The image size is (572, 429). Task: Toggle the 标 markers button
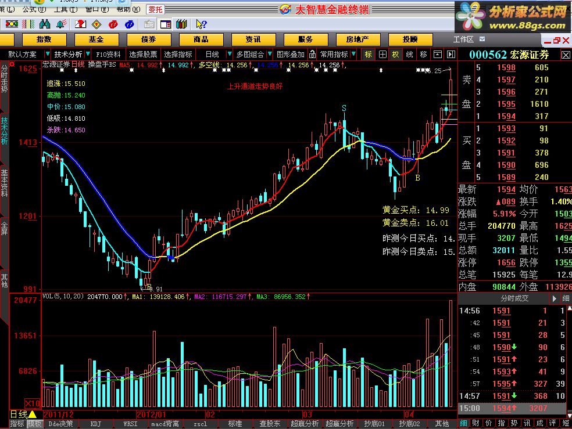coord(369,54)
